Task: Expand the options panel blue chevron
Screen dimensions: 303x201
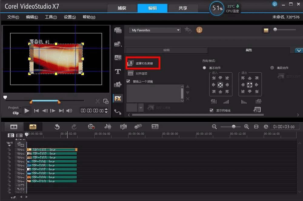Action: 298,51
